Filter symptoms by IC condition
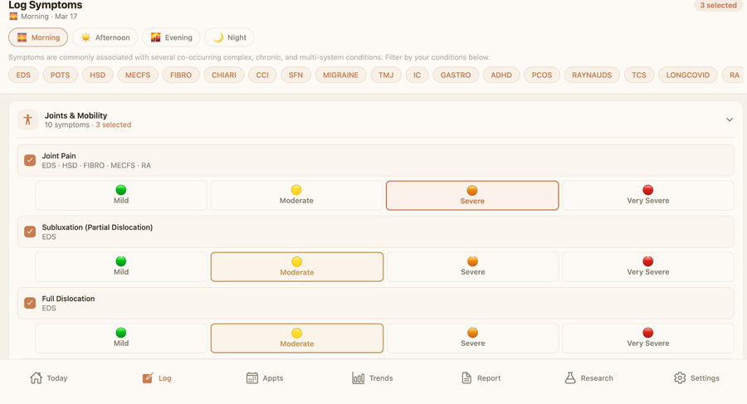The height and width of the screenshot is (404, 747). click(x=417, y=75)
